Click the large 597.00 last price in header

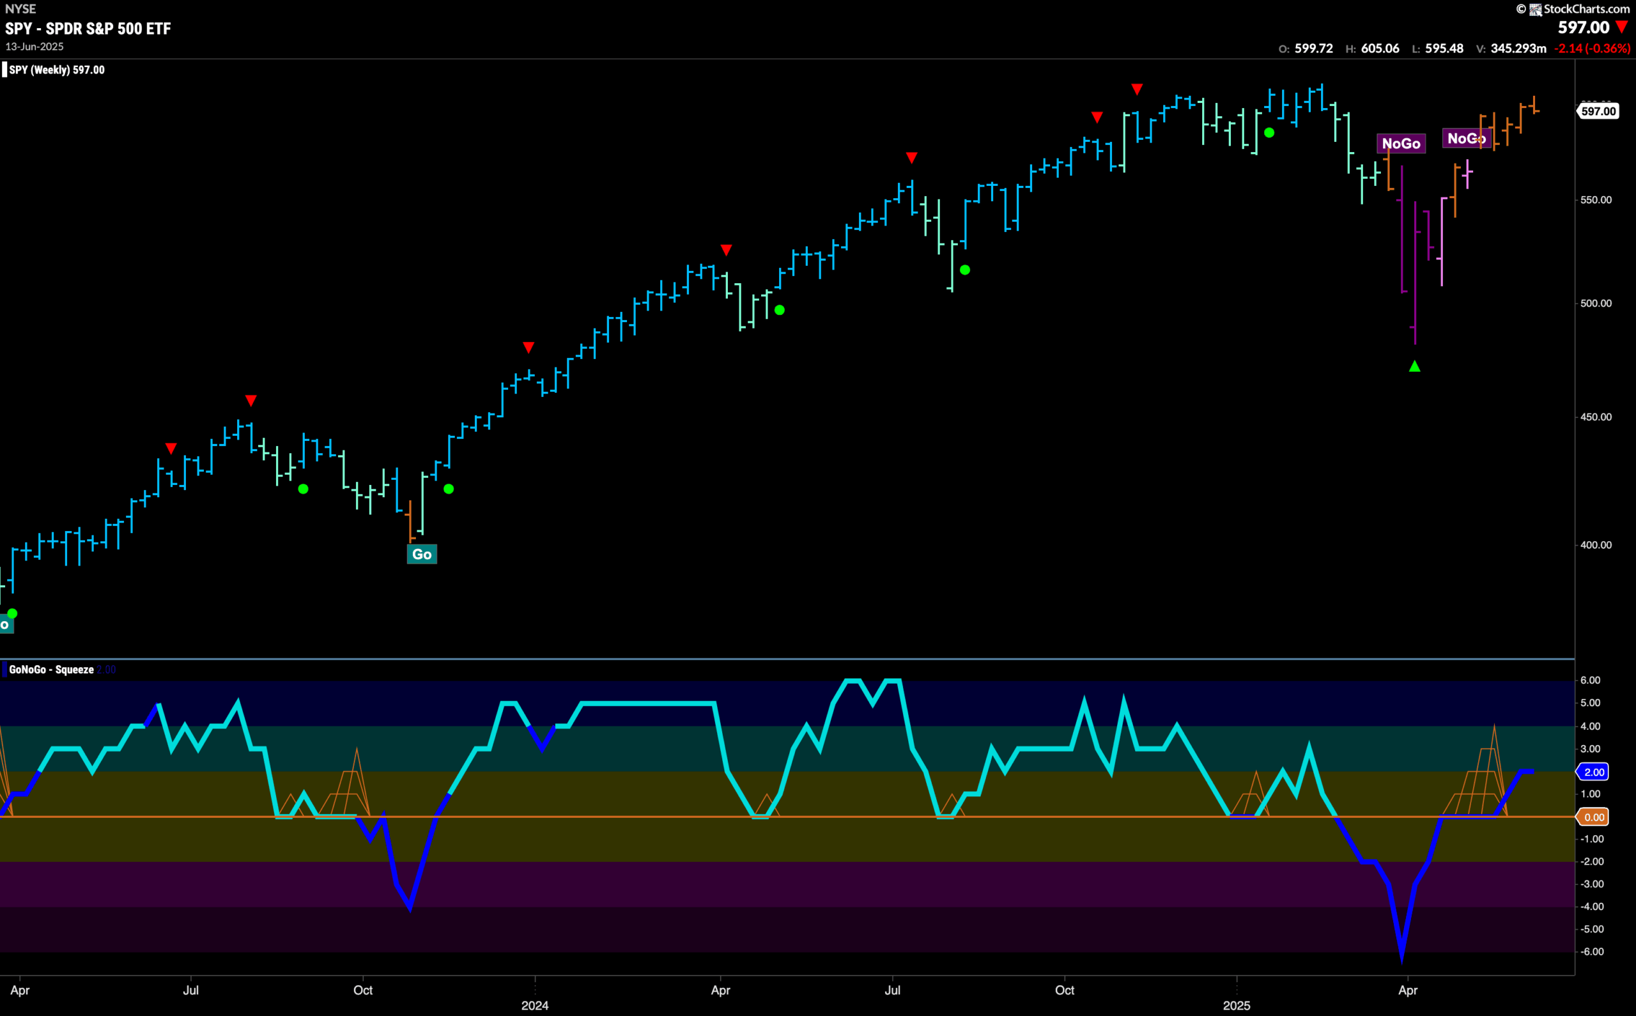coord(1584,27)
